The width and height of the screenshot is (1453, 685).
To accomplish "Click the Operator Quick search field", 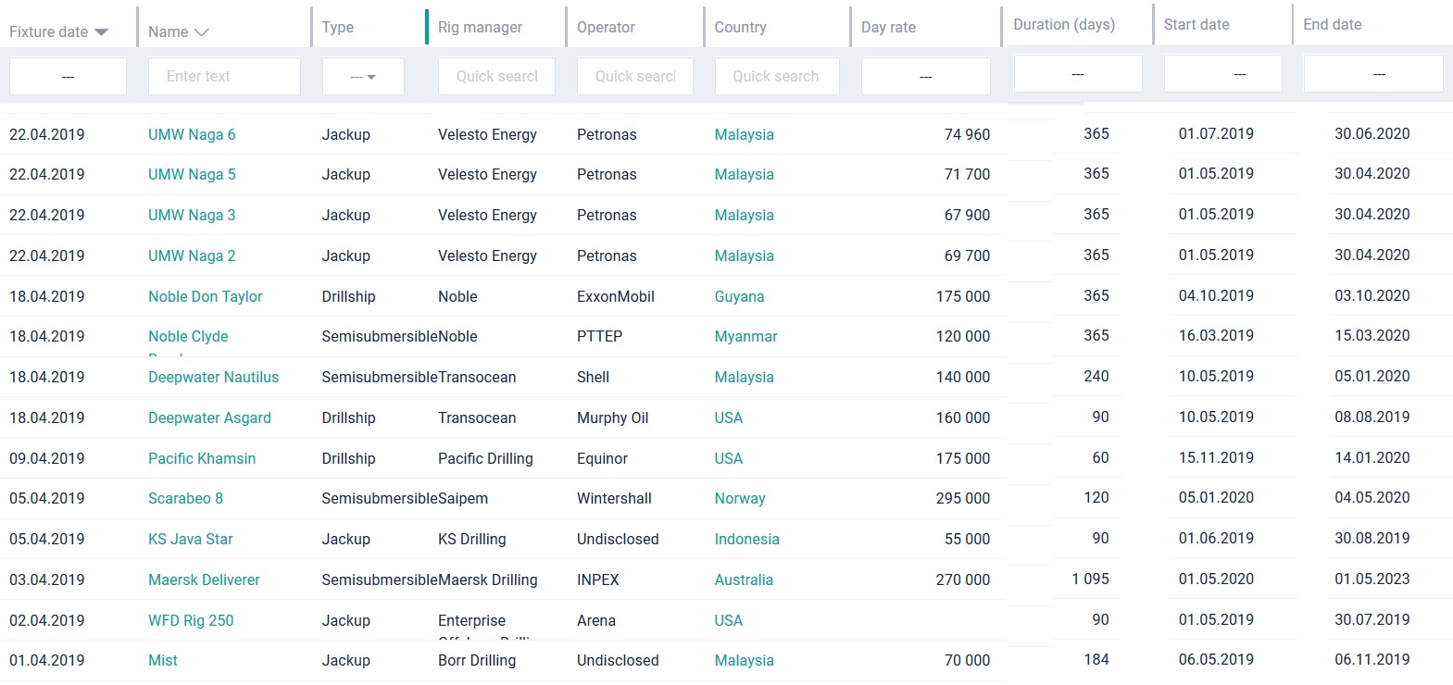I will pyautogui.click(x=635, y=77).
